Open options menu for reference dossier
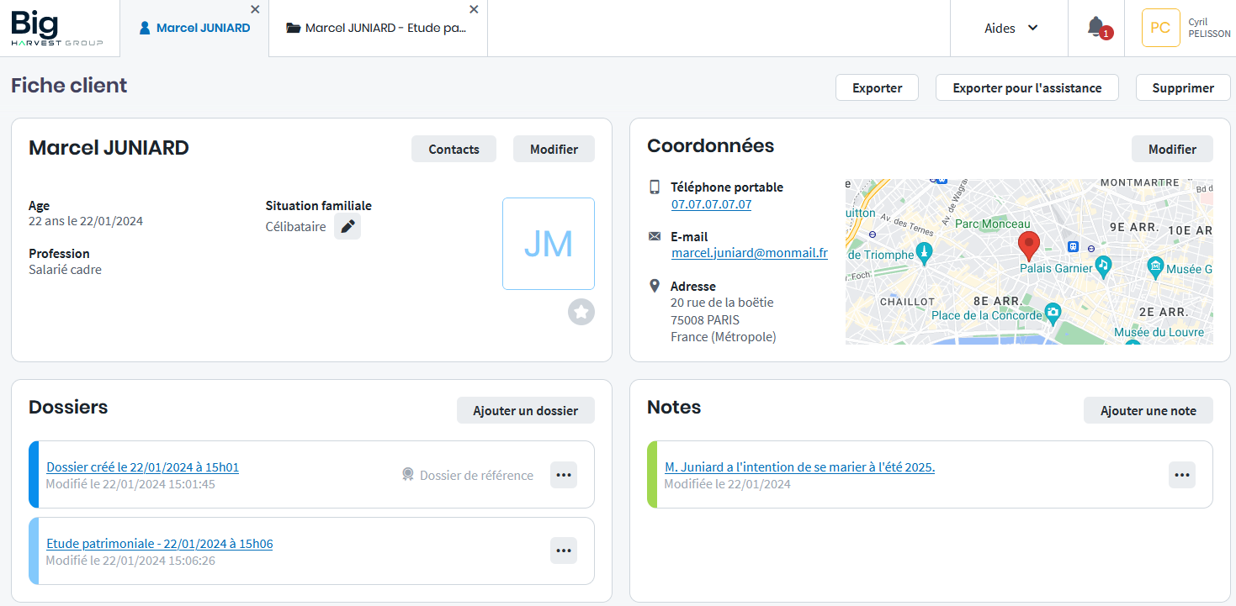Viewport: 1236px width, 606px height. (x=564, y=475)
